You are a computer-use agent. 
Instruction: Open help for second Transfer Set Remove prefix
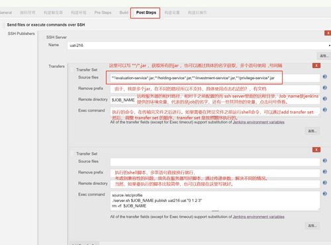[325, 172]
